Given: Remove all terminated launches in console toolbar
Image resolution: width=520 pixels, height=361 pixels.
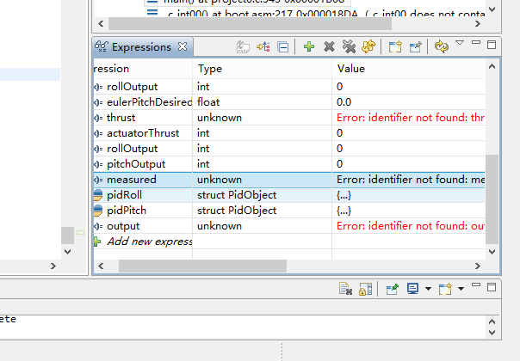Looking at the screenshot, I should 345,289.
